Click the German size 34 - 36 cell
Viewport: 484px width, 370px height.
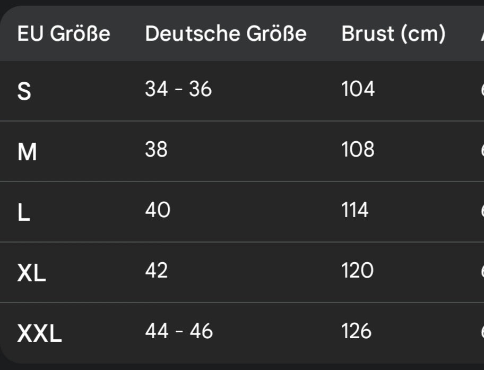[x=178, y=89]
